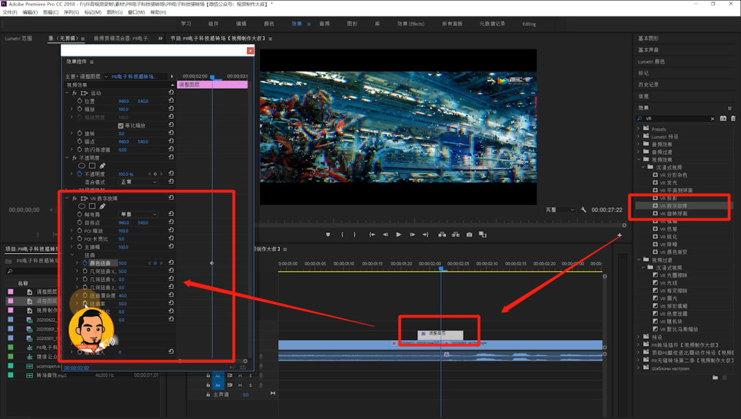Open program monitor settings wrench
The width and height of the screenshot is (741, 419).
point(584,210)
